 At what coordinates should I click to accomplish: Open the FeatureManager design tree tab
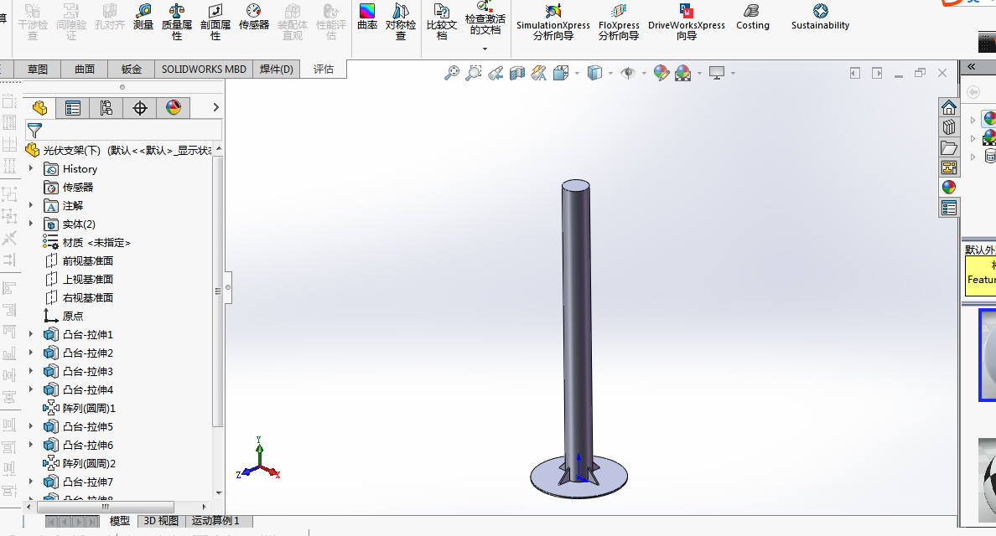pos(39,108)
